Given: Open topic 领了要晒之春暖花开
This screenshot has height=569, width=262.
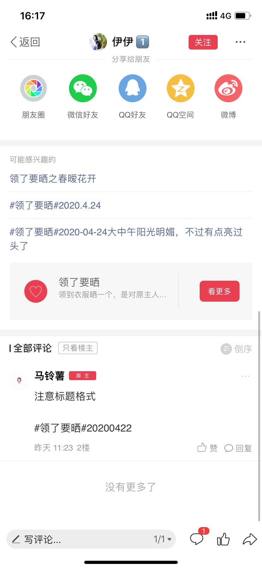Looking at the screenshot, I should pos(53,179).
